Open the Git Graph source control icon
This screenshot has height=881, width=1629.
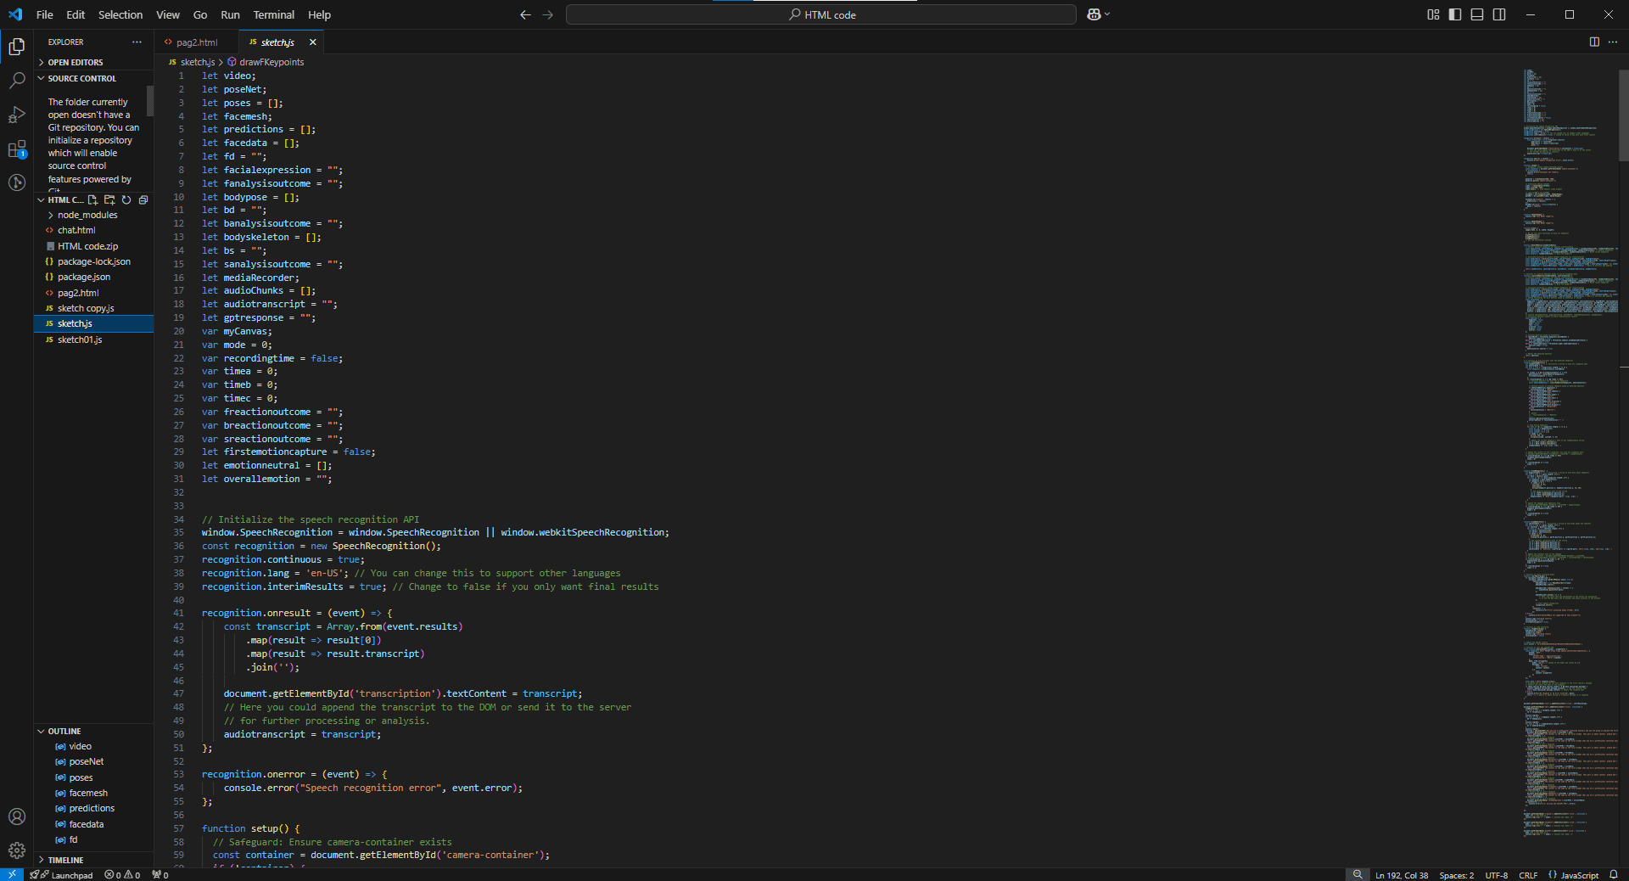16,182
